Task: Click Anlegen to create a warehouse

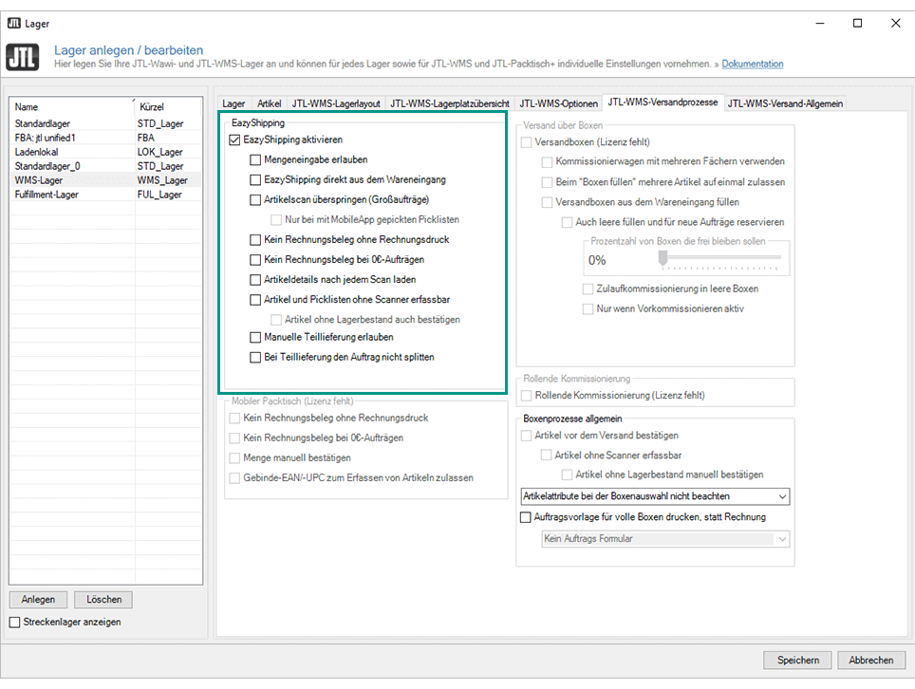Action: [39, 600]
